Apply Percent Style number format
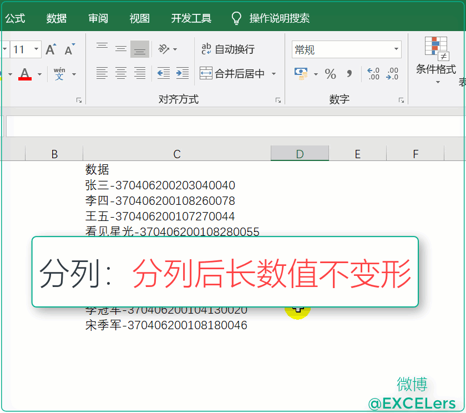 pyautogui.click(x=331, y=74)
